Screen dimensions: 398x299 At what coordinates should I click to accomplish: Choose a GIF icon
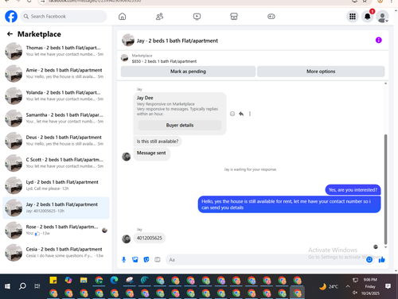[x=158, y=259]
